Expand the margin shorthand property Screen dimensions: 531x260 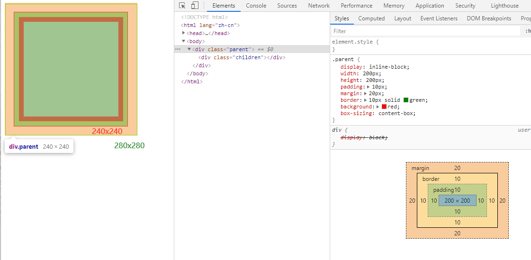point(366,93)
